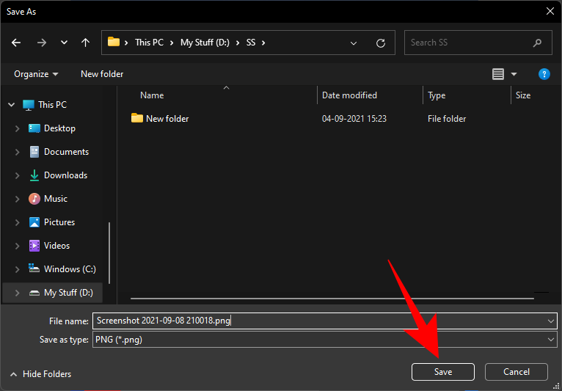562x391 pixels.
Task: Collapse the This PC tree node
Action: pos(12,105)
